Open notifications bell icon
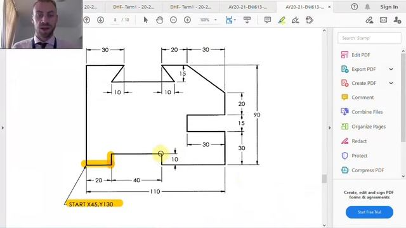Screen dimensions: 406x228 367,7
